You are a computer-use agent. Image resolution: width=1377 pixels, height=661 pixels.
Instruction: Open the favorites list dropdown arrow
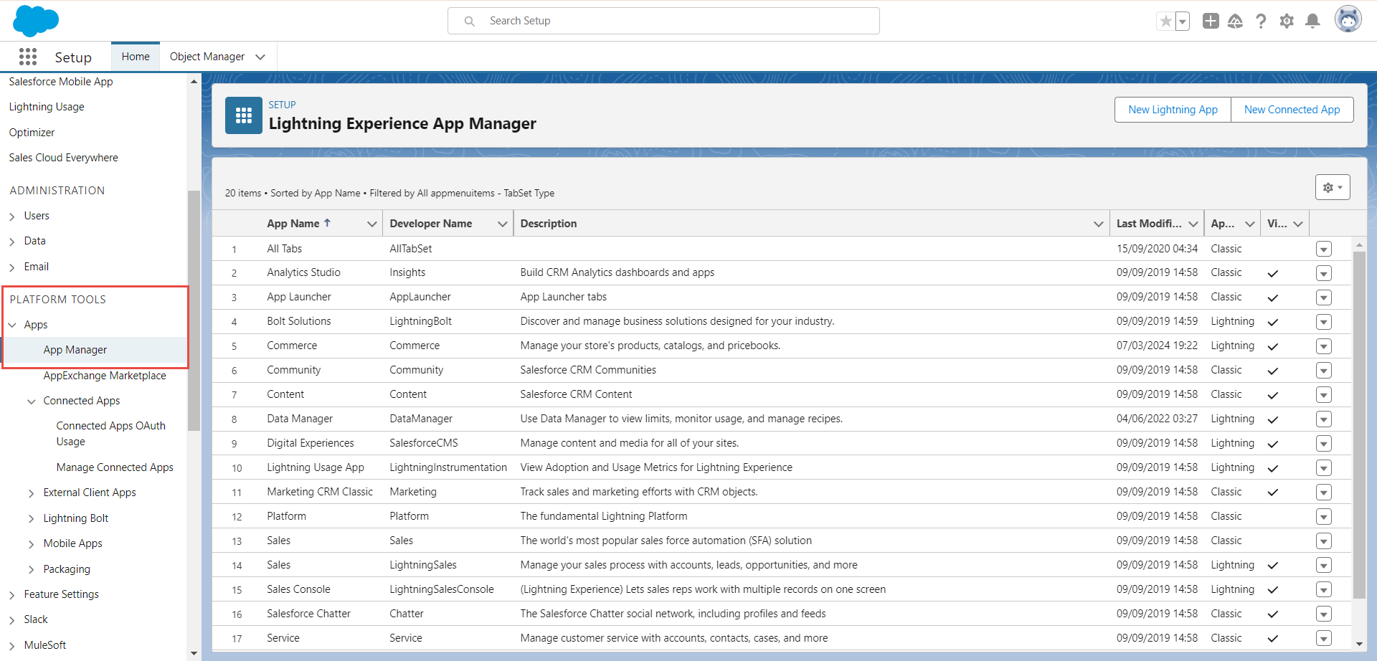tap(1183, 22)
